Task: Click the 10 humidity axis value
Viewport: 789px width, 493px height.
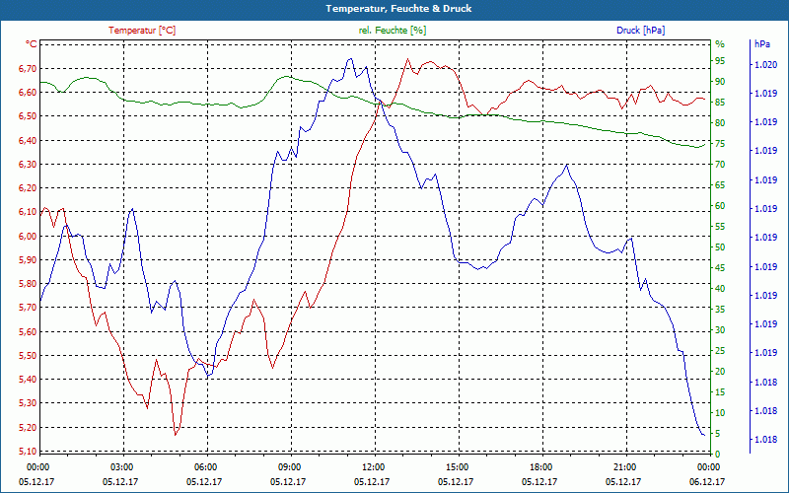Action: (x=720, y=412)
